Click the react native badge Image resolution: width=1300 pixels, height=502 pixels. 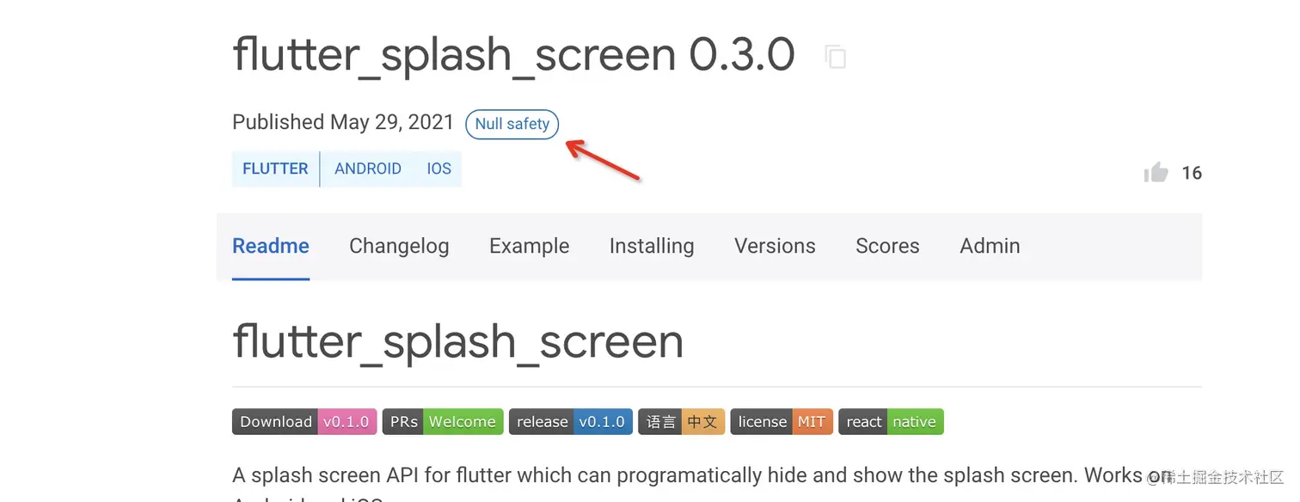point(891,422)
